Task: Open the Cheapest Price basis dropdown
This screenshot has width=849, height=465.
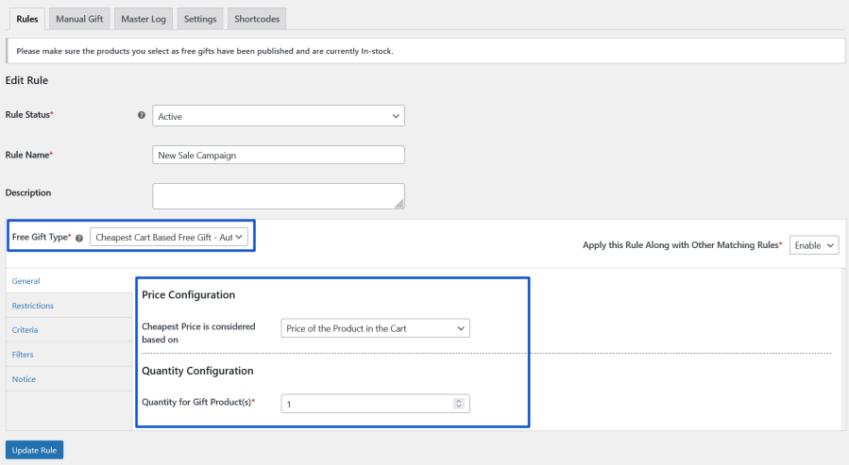Action: (375, 328)
